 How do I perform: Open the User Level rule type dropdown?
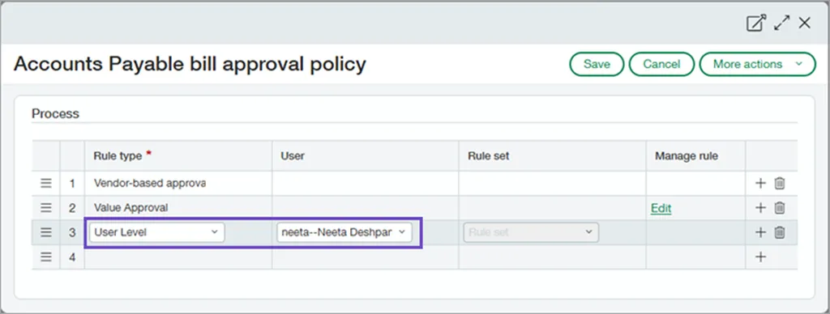coord(156,232)
